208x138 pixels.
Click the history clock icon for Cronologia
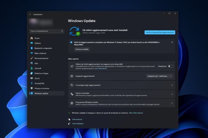pyautogui.click(x=72, y=85)
